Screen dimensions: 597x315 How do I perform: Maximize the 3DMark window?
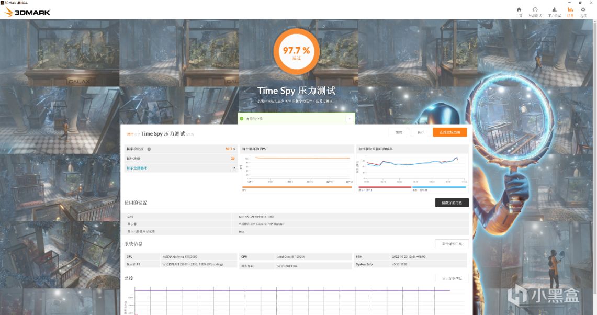580,2
